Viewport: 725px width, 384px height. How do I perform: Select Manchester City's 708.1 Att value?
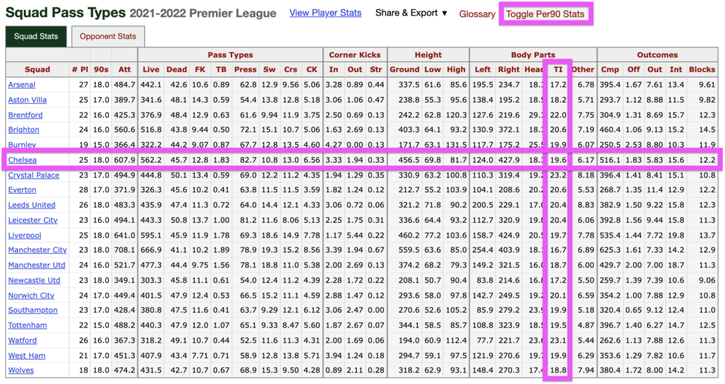(x=125, y=250)
